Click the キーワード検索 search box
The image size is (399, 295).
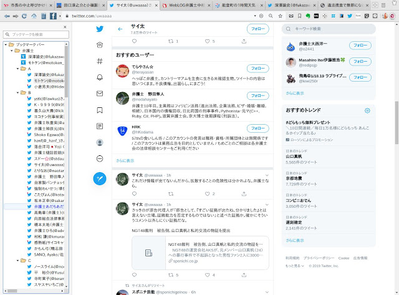tap(329, 29)
